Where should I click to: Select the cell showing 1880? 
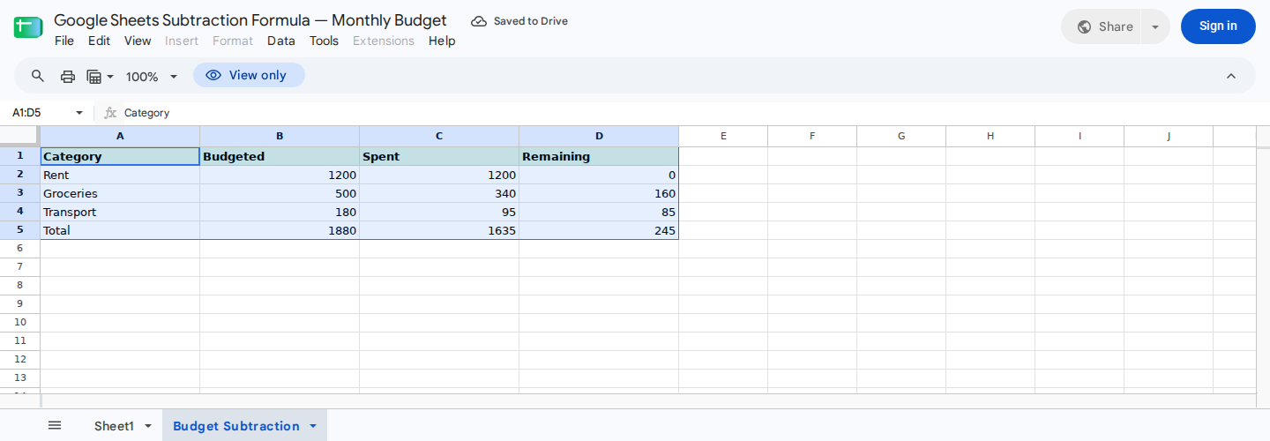(280, 230)
